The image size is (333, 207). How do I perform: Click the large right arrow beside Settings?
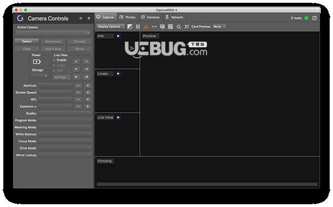point(87,77)
